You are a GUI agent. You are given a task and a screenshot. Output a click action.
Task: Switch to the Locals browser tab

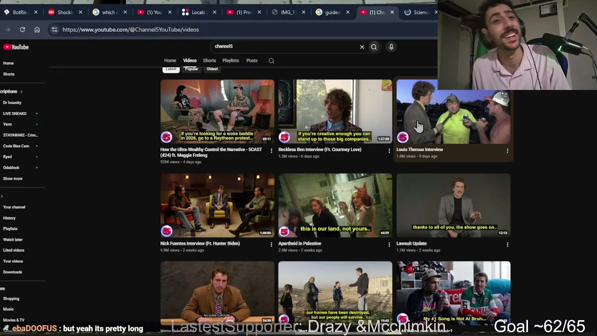point(198,12)
